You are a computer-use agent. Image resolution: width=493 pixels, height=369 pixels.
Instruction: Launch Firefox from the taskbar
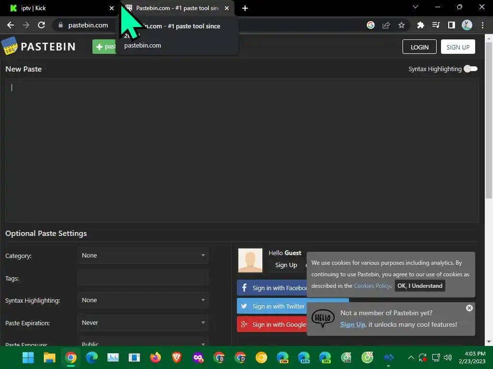pyautogui.click(x=156, y=357)
